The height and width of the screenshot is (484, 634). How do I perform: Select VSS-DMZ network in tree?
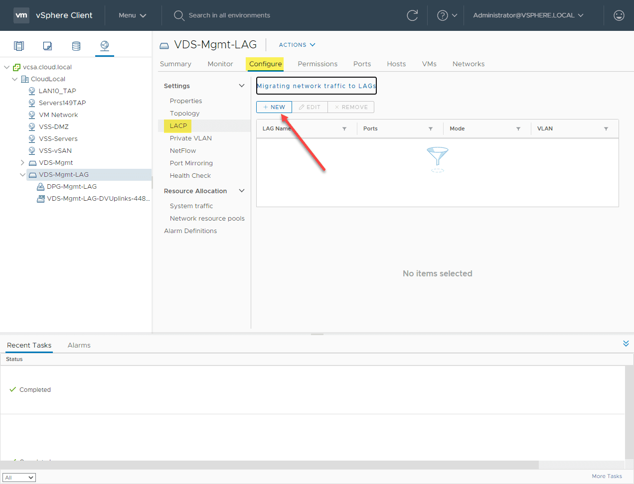[x=54, y=127]
